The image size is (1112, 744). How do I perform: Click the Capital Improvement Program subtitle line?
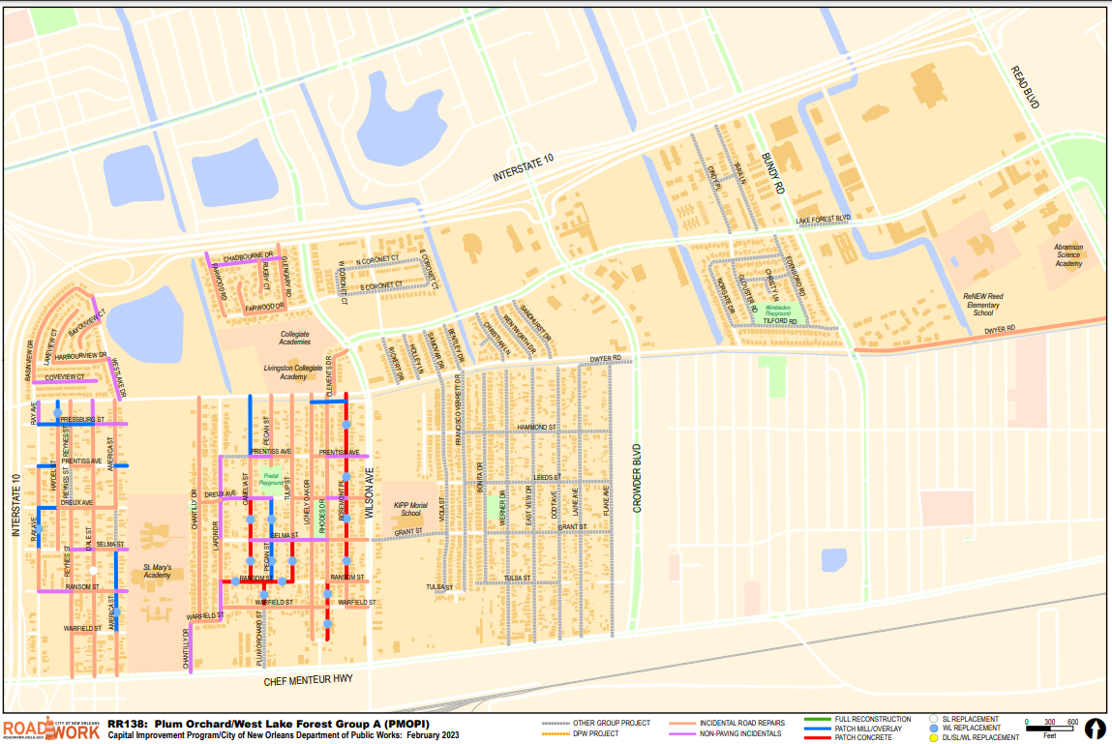[283, 735]
